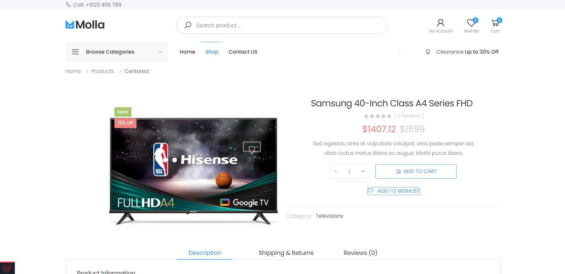The image size is (565, 274).
Task: Decrease quantity with minus button
Action: coord(336,172)
